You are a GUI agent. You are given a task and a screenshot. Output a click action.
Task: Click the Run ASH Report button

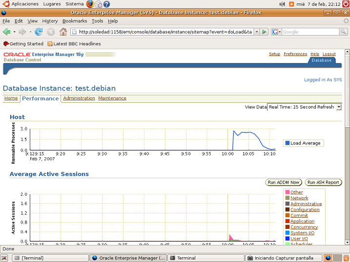[323, 183]
